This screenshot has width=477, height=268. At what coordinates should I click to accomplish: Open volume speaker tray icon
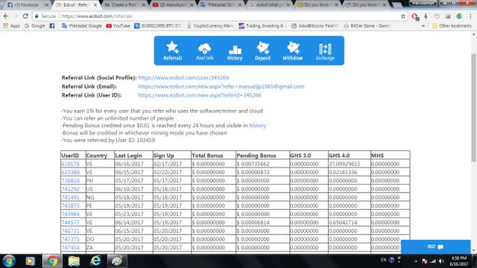441,261
